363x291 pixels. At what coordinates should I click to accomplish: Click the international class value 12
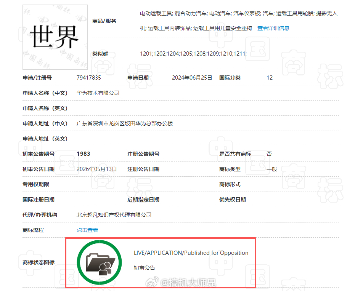(270, 78)
